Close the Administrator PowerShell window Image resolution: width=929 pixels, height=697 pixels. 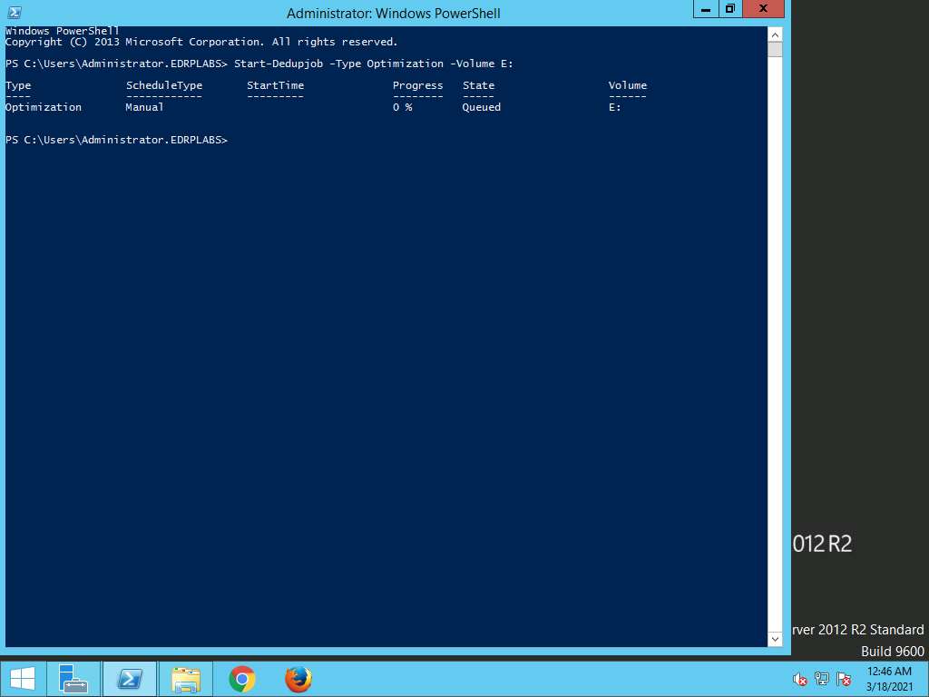[x=763, y=9]
